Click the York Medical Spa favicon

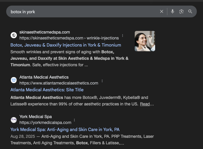(x=14, y=120)
